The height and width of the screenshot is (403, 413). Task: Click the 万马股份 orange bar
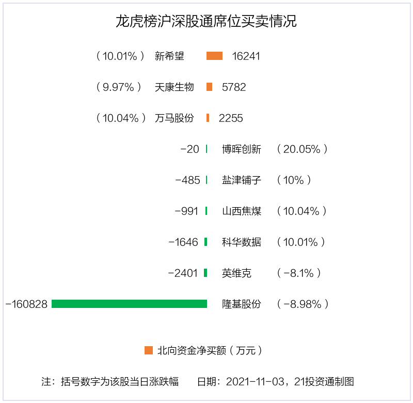(208, 118)
